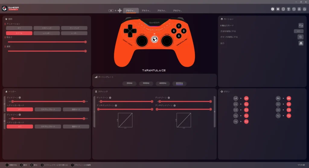Select the highlighted カラフル animation option

click(19, 33)
